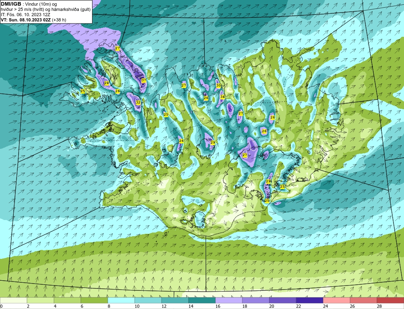The height and width of the screenshot is (309, 404).
Task: Click the legend scale number 0
Action: [1, 306]
